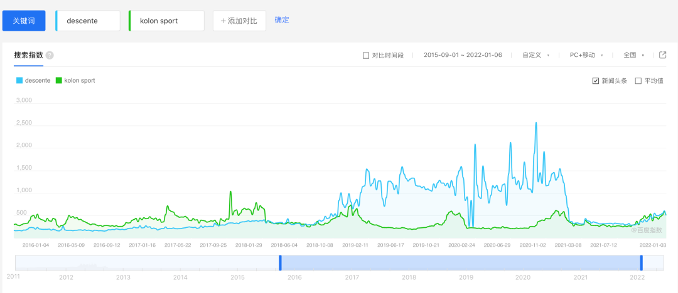Click the export/share icon at top right

pos(662,55)
